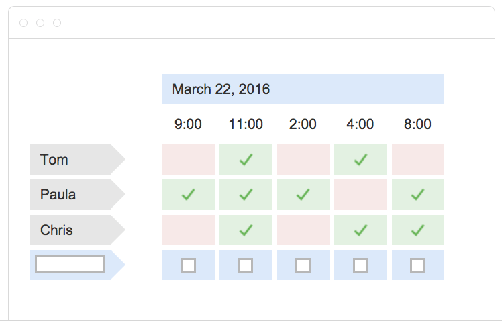Click the empty name input field
Image resolution: width=502 pixels, height=321 pixels.
coord(70,265)
